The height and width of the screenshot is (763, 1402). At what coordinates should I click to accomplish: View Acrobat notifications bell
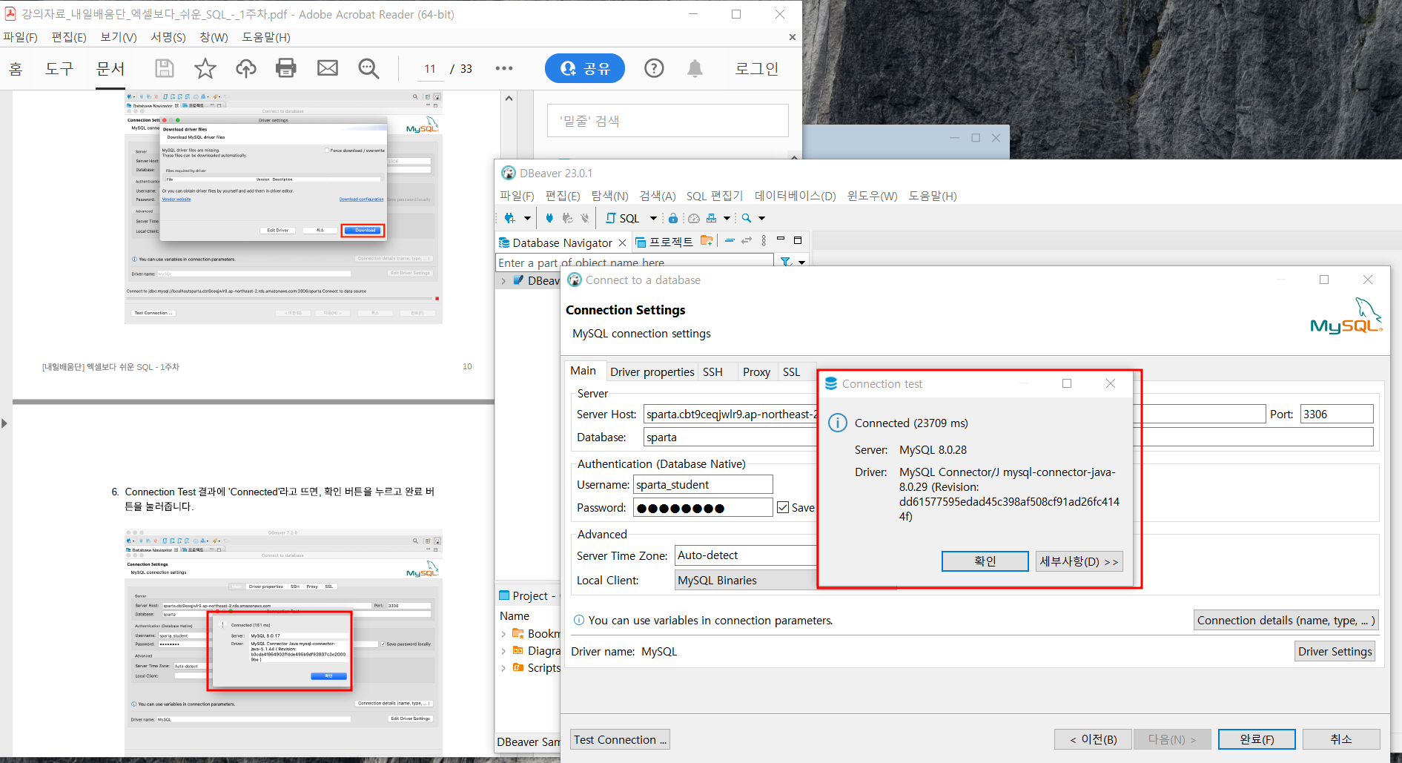(695, 69)
